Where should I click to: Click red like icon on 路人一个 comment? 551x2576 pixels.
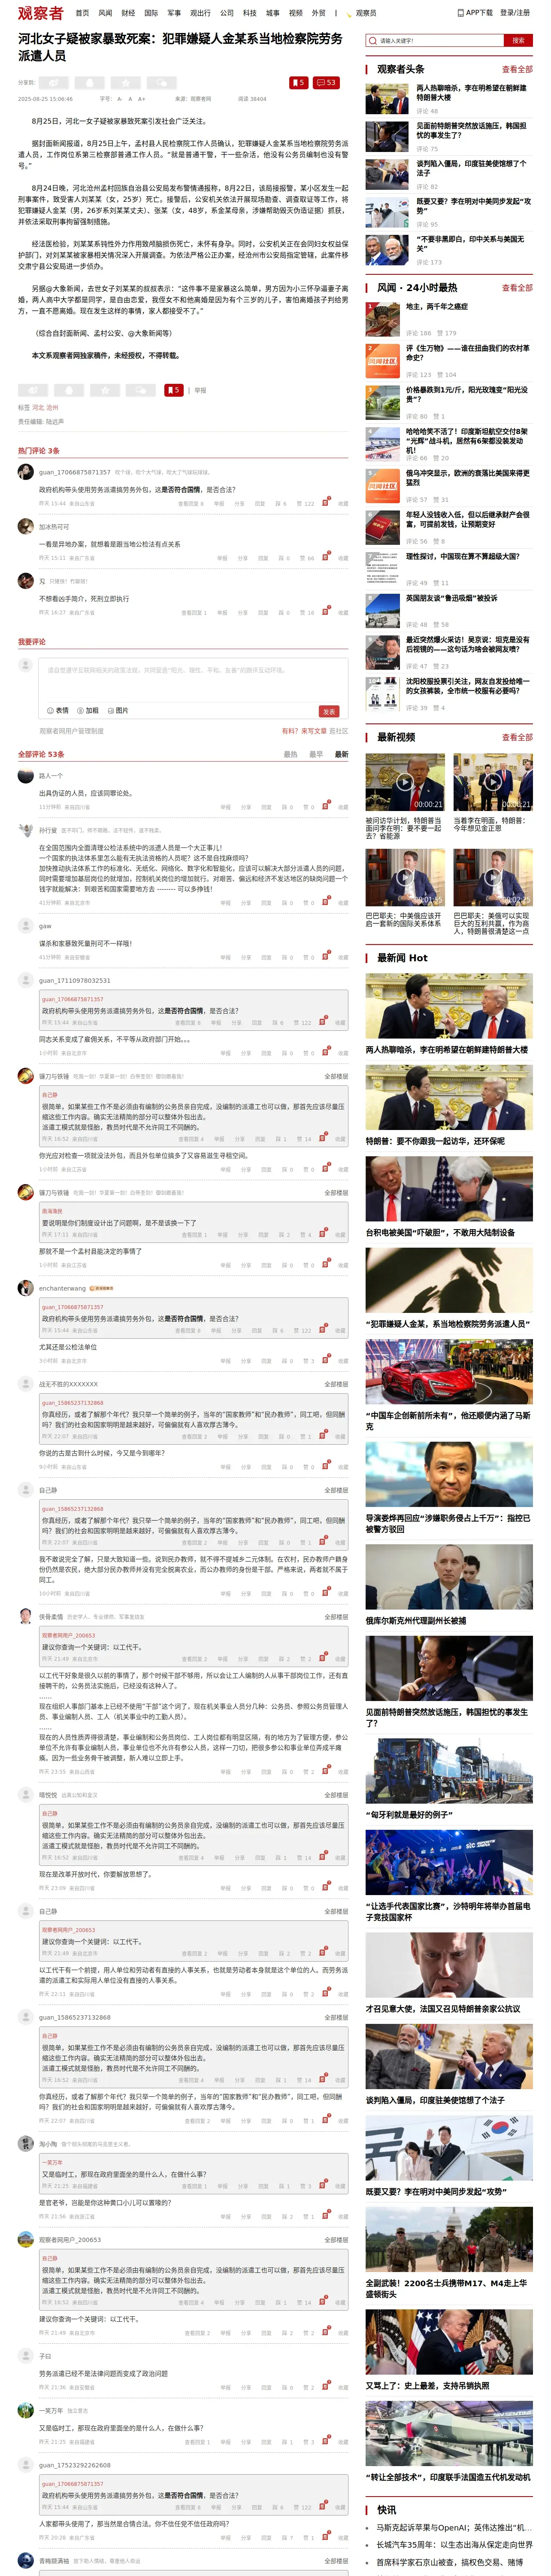(x=326, y=806)
